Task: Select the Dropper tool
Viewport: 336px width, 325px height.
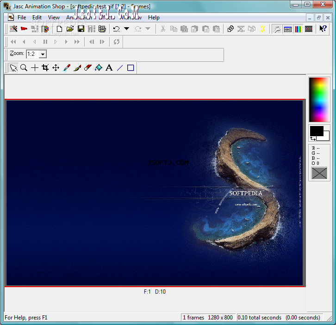Action: point(67,68)
